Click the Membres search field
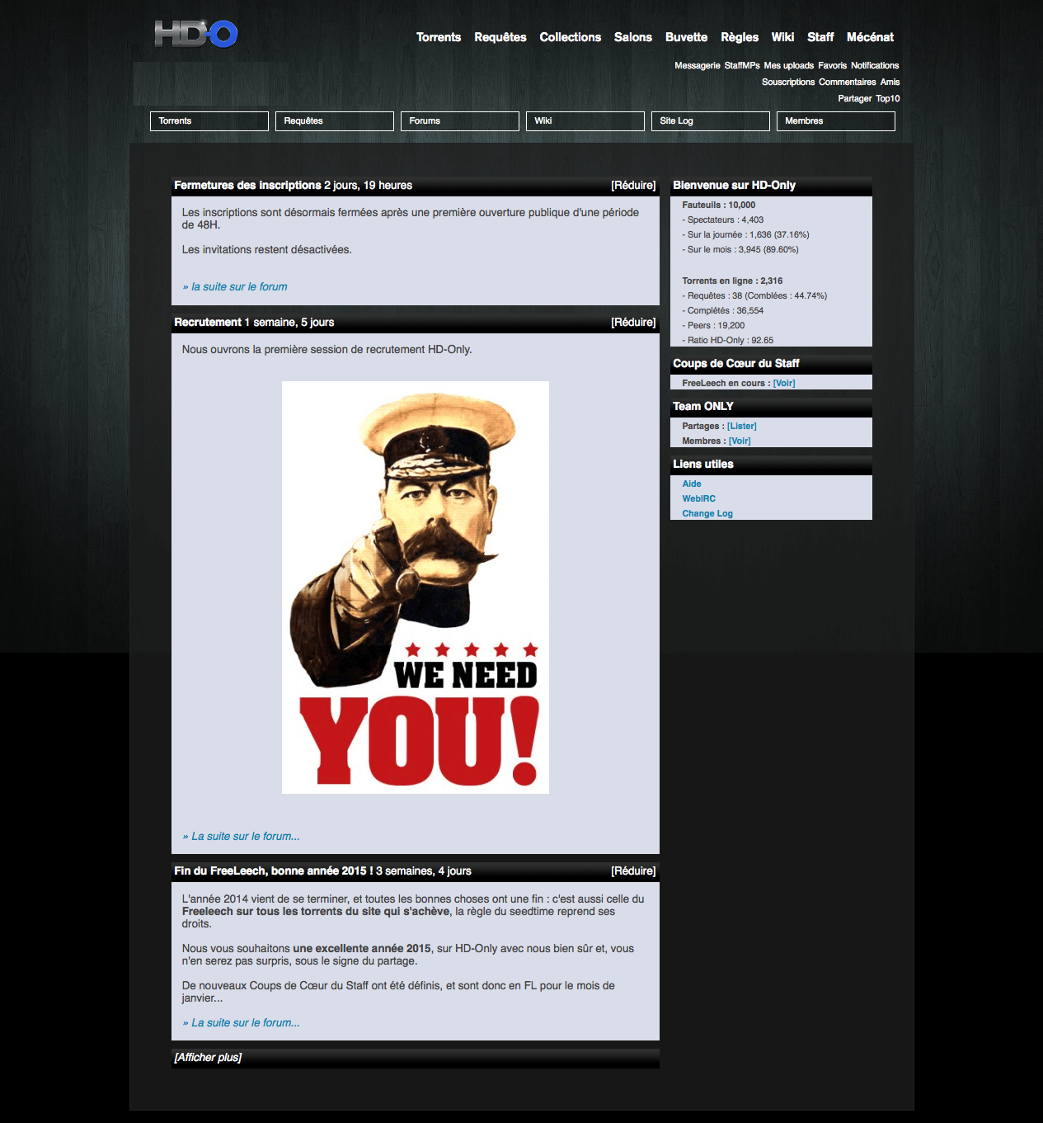The width and height of the screenshot is (1043, 1123). click(836, 121)
